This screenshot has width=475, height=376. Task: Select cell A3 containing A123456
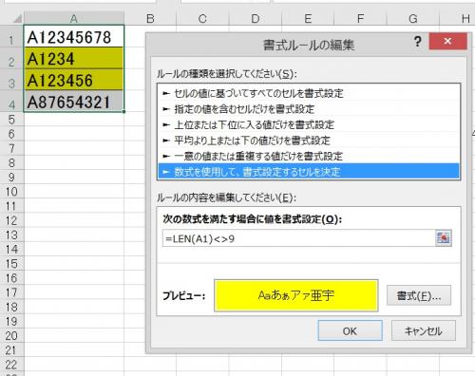(74, 80)
